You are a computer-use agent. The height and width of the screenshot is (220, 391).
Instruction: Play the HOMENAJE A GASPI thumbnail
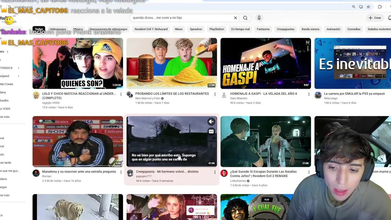(x=266, y=63)
